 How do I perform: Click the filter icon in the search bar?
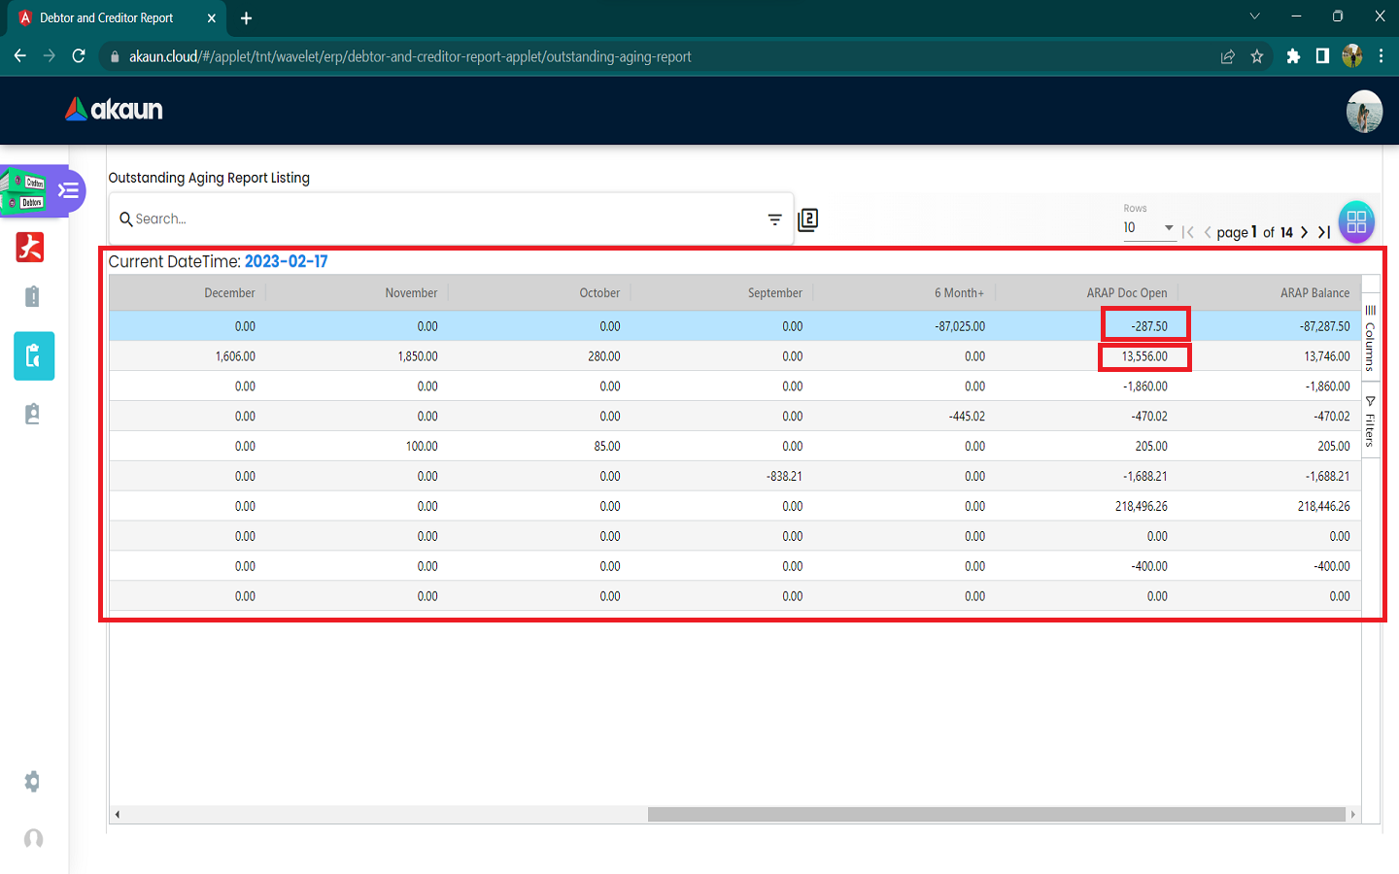(774, 219)
